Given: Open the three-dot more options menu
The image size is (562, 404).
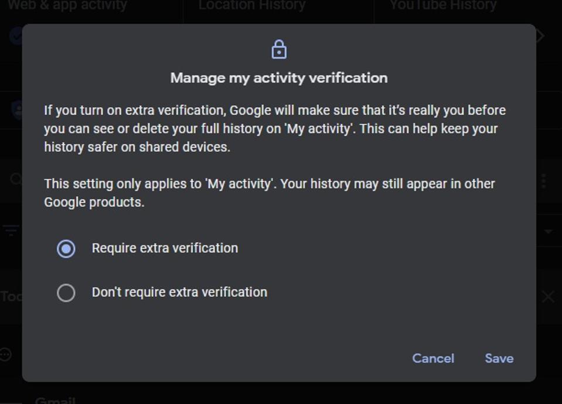Looking at the screenshot, I should click(x=544, y=180).
